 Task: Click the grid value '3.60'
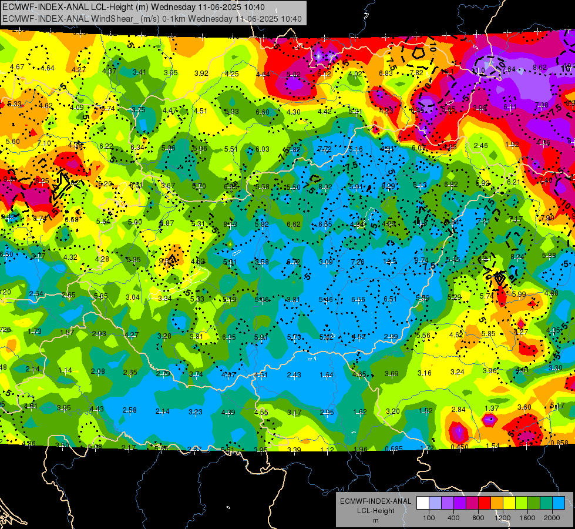[x=524, y=407]
